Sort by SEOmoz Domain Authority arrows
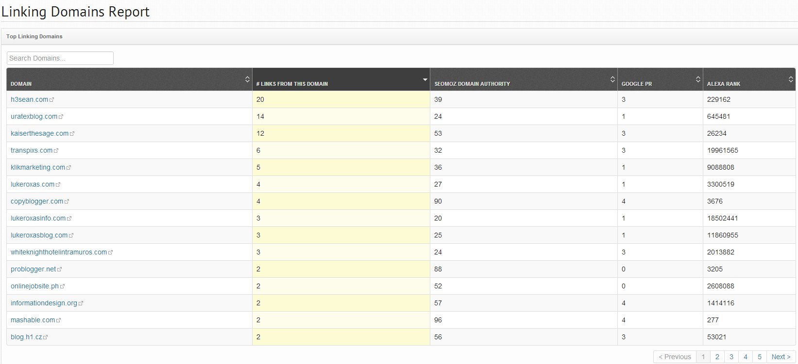Viewport: 798px width, 364px height. pos(612,79)
